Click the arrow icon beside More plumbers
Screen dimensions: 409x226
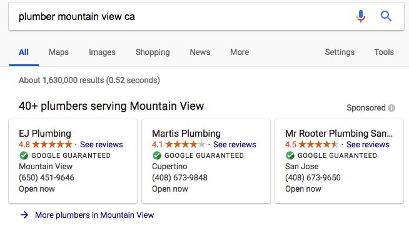(24, 215)
